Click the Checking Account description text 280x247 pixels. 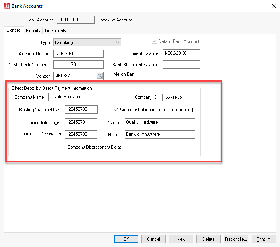tap(115, 20)
